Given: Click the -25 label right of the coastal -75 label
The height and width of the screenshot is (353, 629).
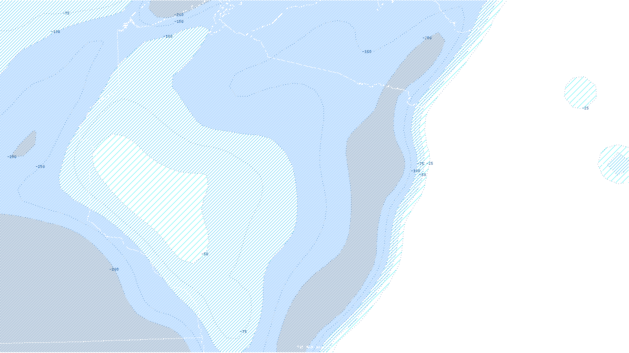Looking at the screenshot, I should click(430, 164).
